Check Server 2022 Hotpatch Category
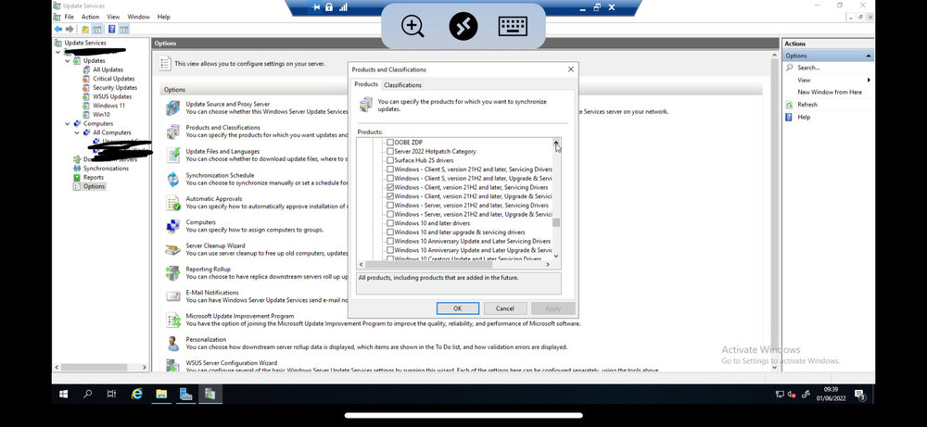Image resolution: width=927 pixels, height=427 pixels. point(389,152)
